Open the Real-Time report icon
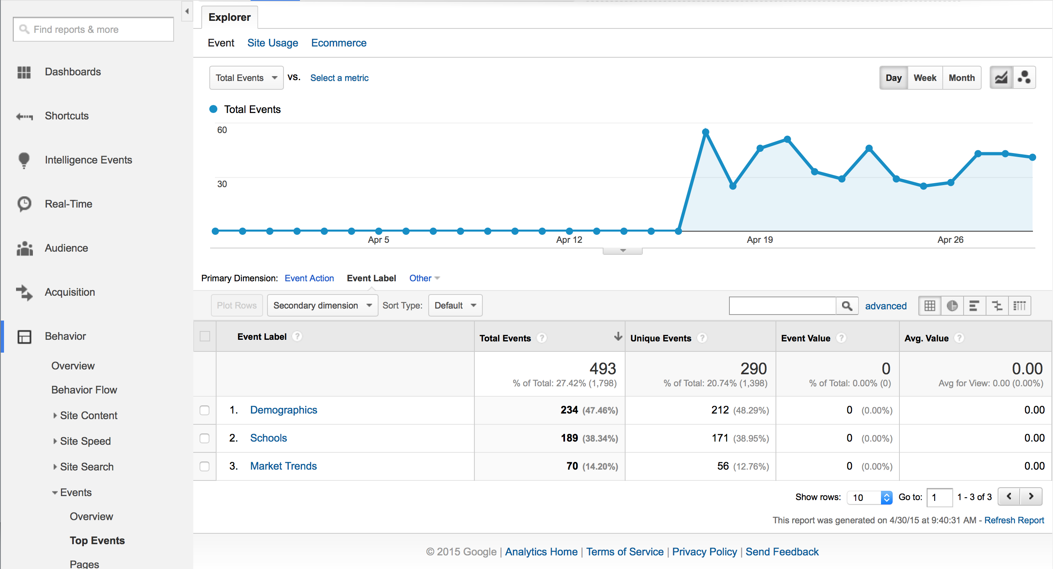The width and height of the screenshot is (1053, 569). (x=24, y=204)
